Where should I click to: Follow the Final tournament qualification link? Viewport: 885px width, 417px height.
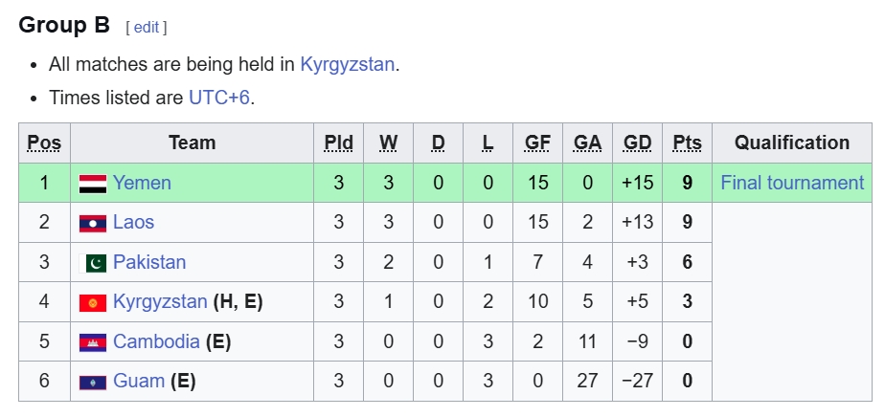(x=792, y=183)
